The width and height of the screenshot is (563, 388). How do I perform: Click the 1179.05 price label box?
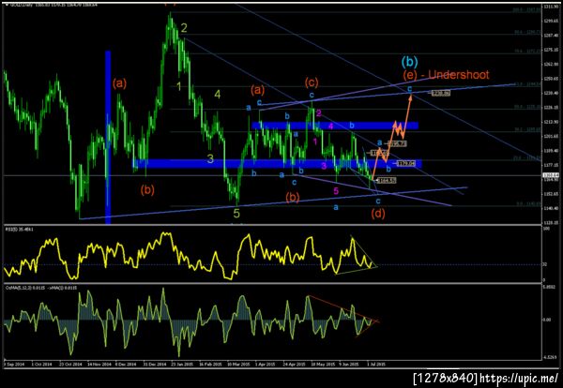click(405, 163)
